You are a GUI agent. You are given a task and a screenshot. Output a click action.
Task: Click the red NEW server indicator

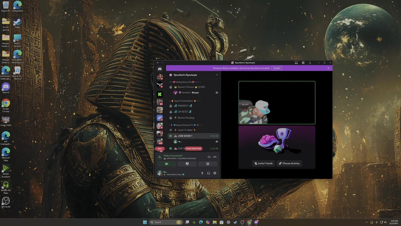click(x=160, y=149)
